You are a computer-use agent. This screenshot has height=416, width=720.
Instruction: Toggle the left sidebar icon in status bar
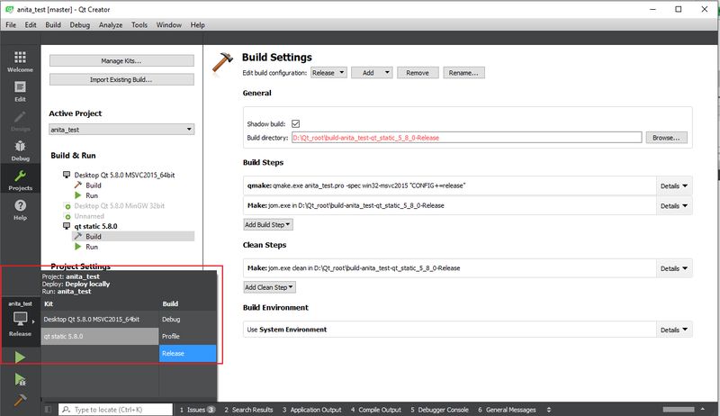point(49,409)
